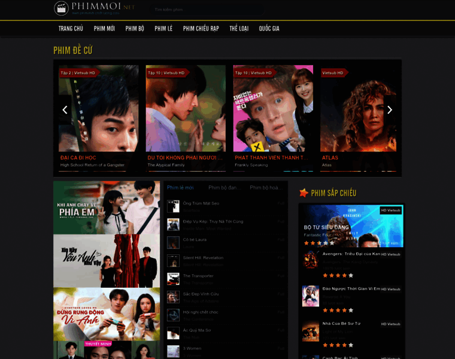Click the first rating star under Bộ Tứ Siêu Đẳng
The width and height of the screenshot is (455, 359).
pos(307,243)
